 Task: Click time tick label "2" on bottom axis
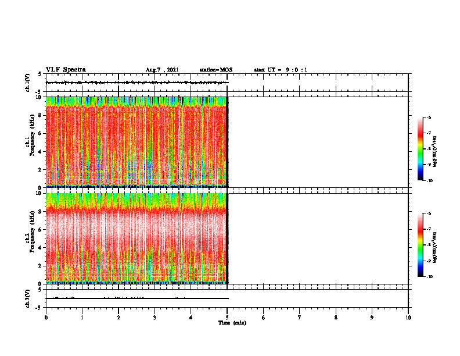coord(118,318)
